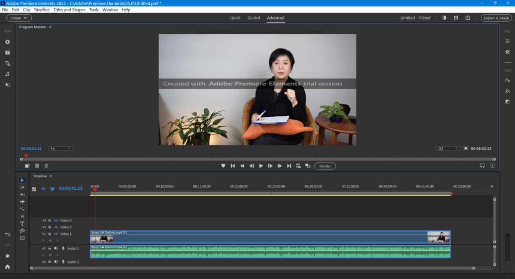Viewport: 515px width, 279px height.
Task: Go to previous edit point
Action: [233, 166]
